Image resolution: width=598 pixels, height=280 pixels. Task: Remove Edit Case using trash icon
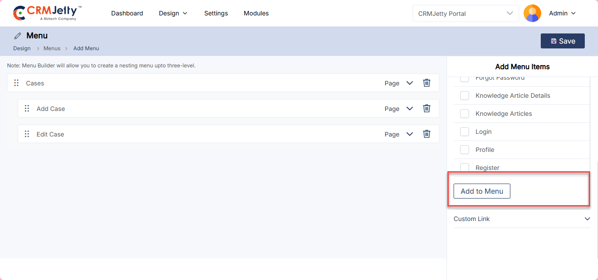point(426,134)
